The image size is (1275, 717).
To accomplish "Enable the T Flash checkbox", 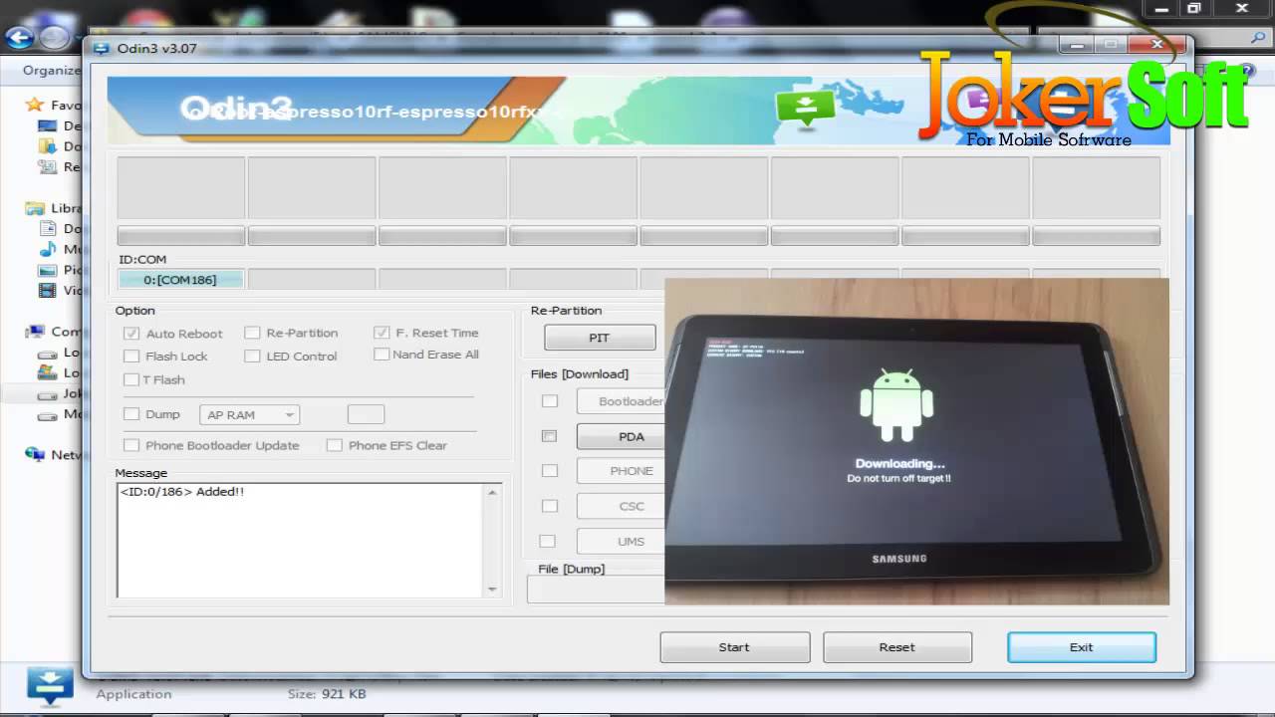I will [131, 379].
